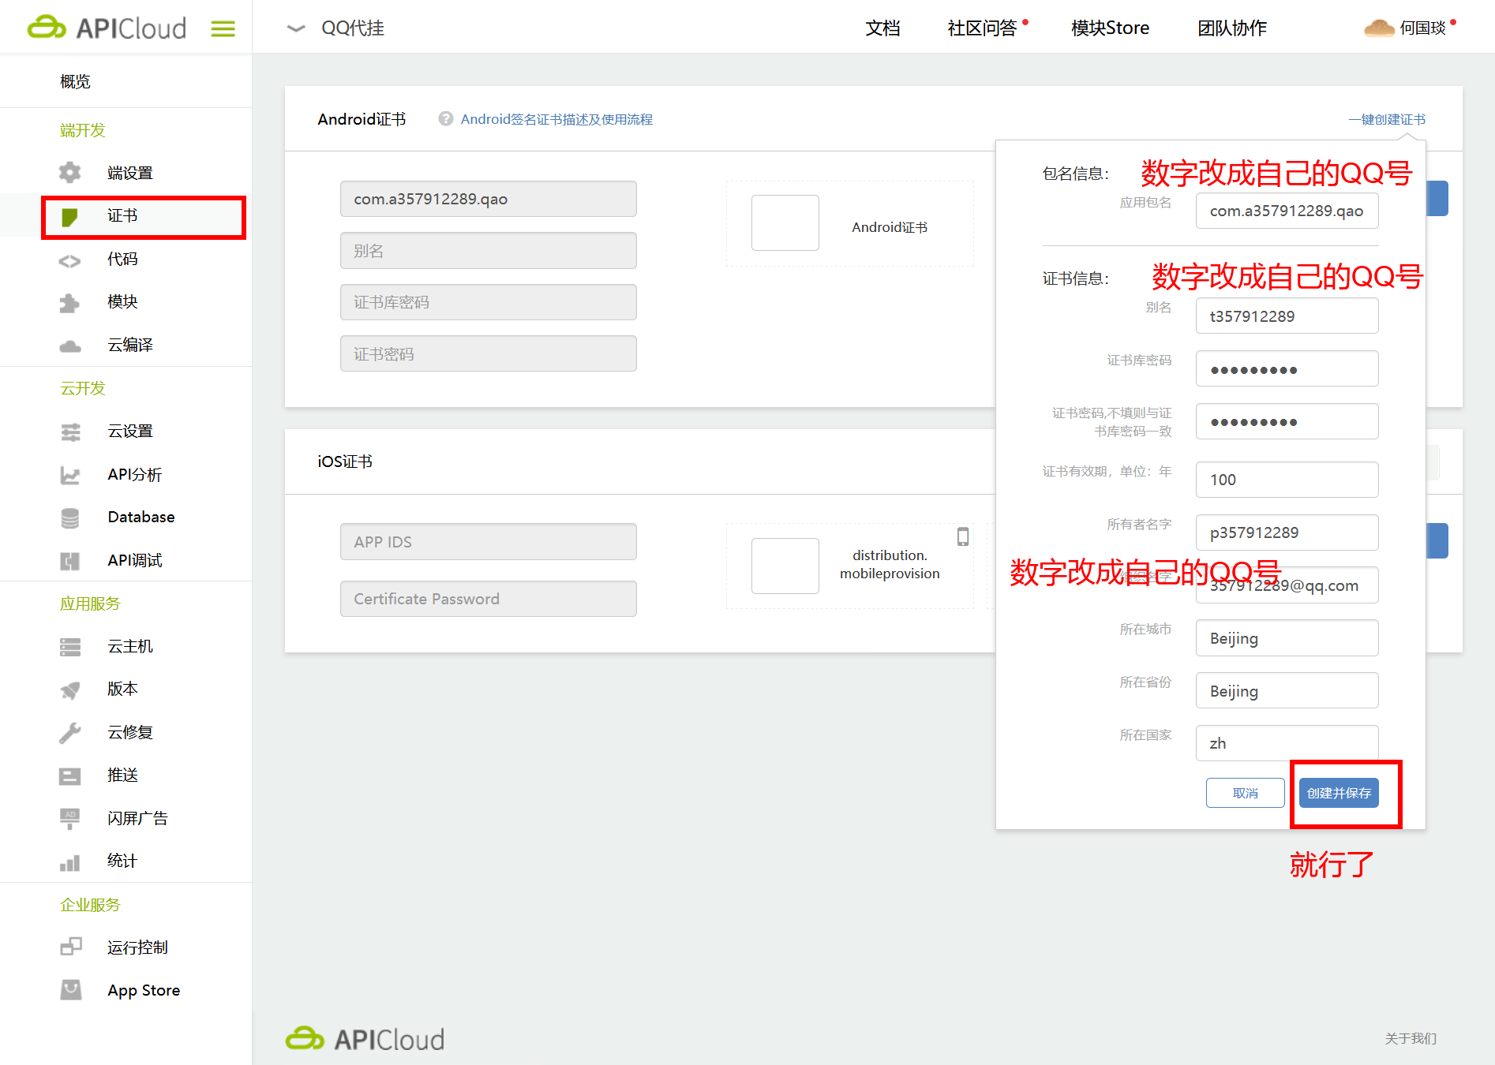Click the 统计 bar-chart icon
The image size is (1495, 1065).
(70, 862)
